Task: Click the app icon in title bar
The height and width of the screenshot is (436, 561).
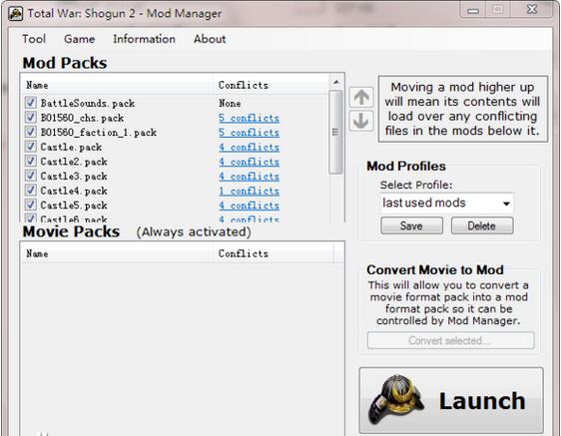Action: [16, 14]
